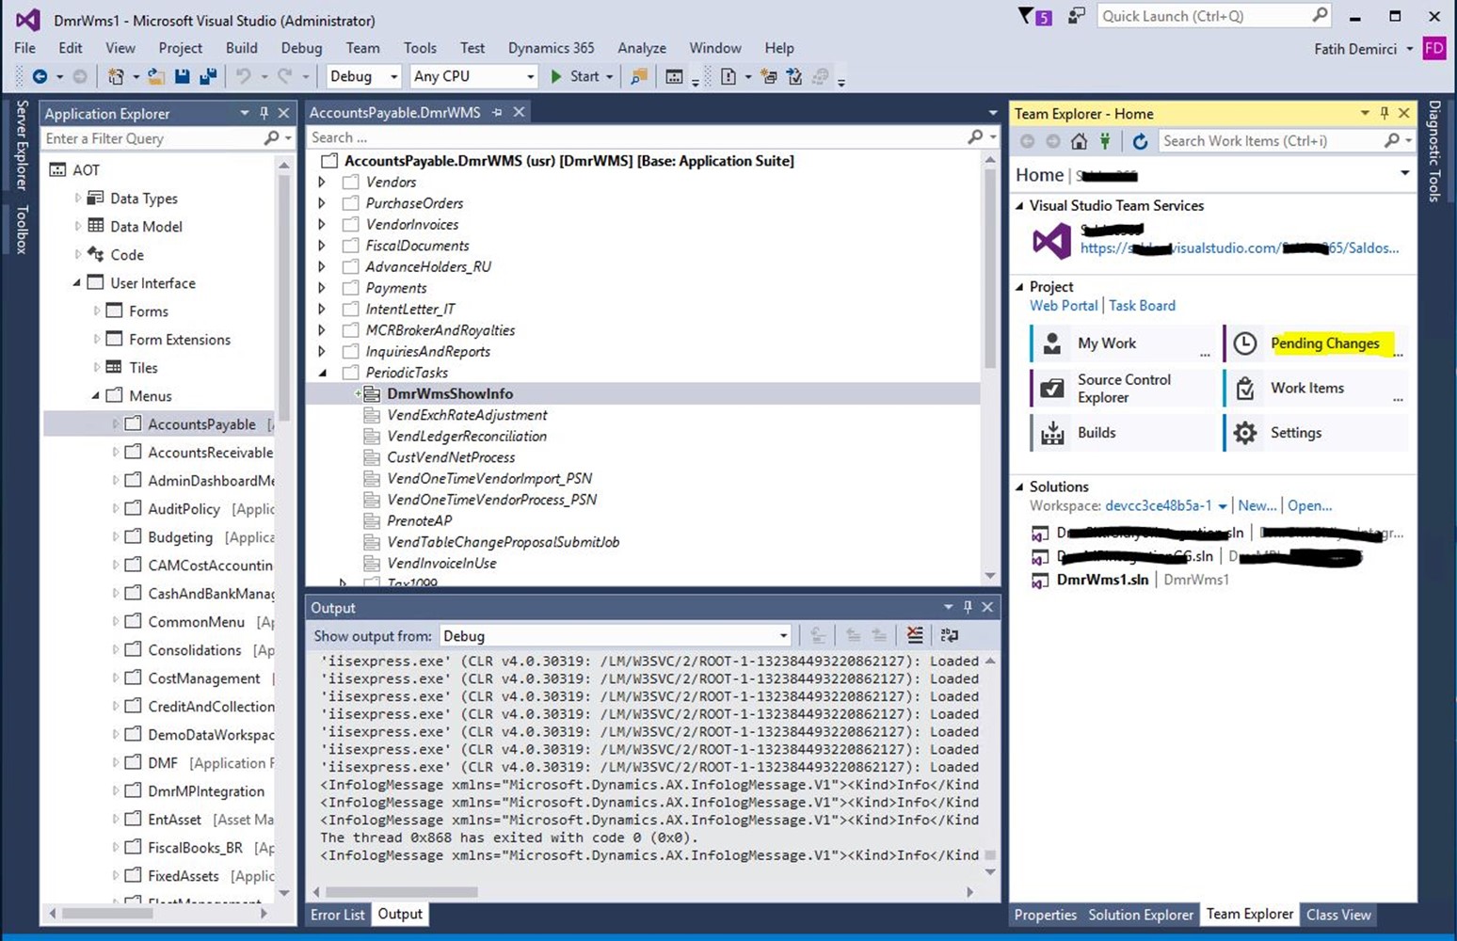Click the Output window horizontal scrollbar thumb
Screen dimensions: 1457x941
click(402, 891)
